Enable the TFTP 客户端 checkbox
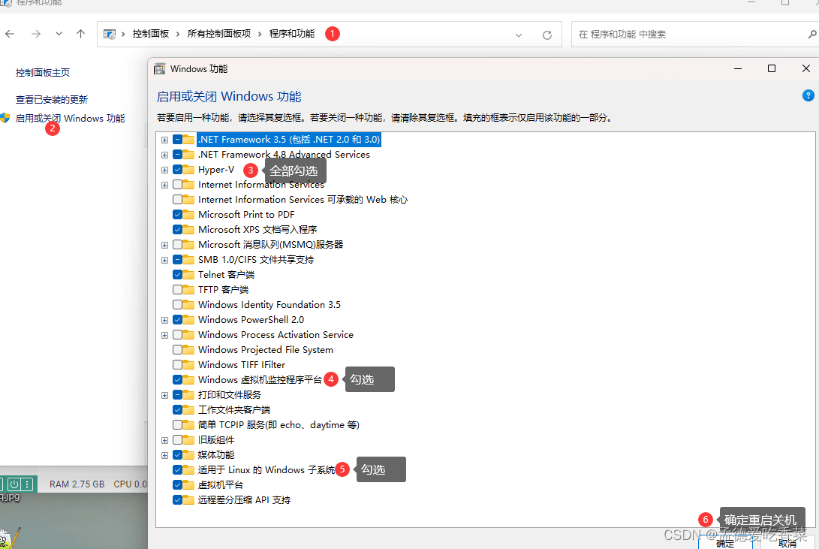The width and height of the screenshot is (819, 549). point(178,289)
